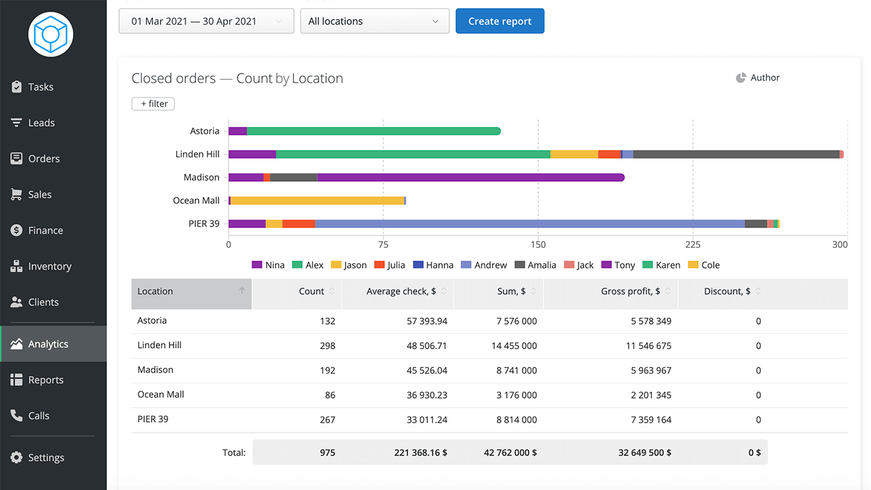Viewport: 871px width, 490px height.
Task: Open the date range dropdown
Action: click(206, 21)
